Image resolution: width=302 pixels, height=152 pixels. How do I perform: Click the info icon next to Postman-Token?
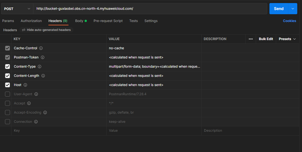43,57
